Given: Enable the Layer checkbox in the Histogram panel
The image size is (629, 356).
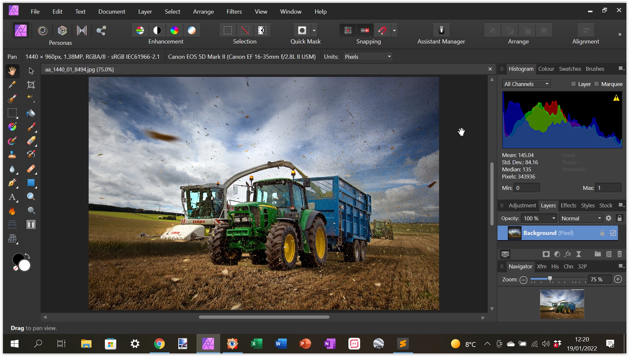Looking at the screenshot, I should [573, 84].
